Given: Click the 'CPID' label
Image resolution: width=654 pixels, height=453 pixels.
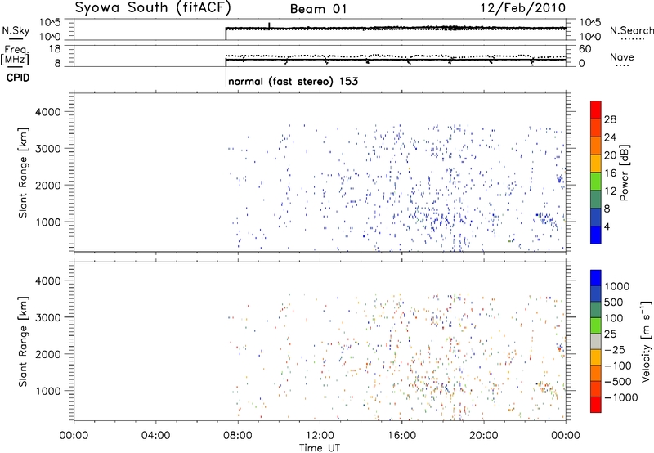Looking at the screenshot, I should point(18,78).
